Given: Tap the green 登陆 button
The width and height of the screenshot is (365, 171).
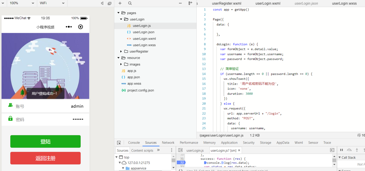Looking at the screenshot, I should [x=45, y=142].
